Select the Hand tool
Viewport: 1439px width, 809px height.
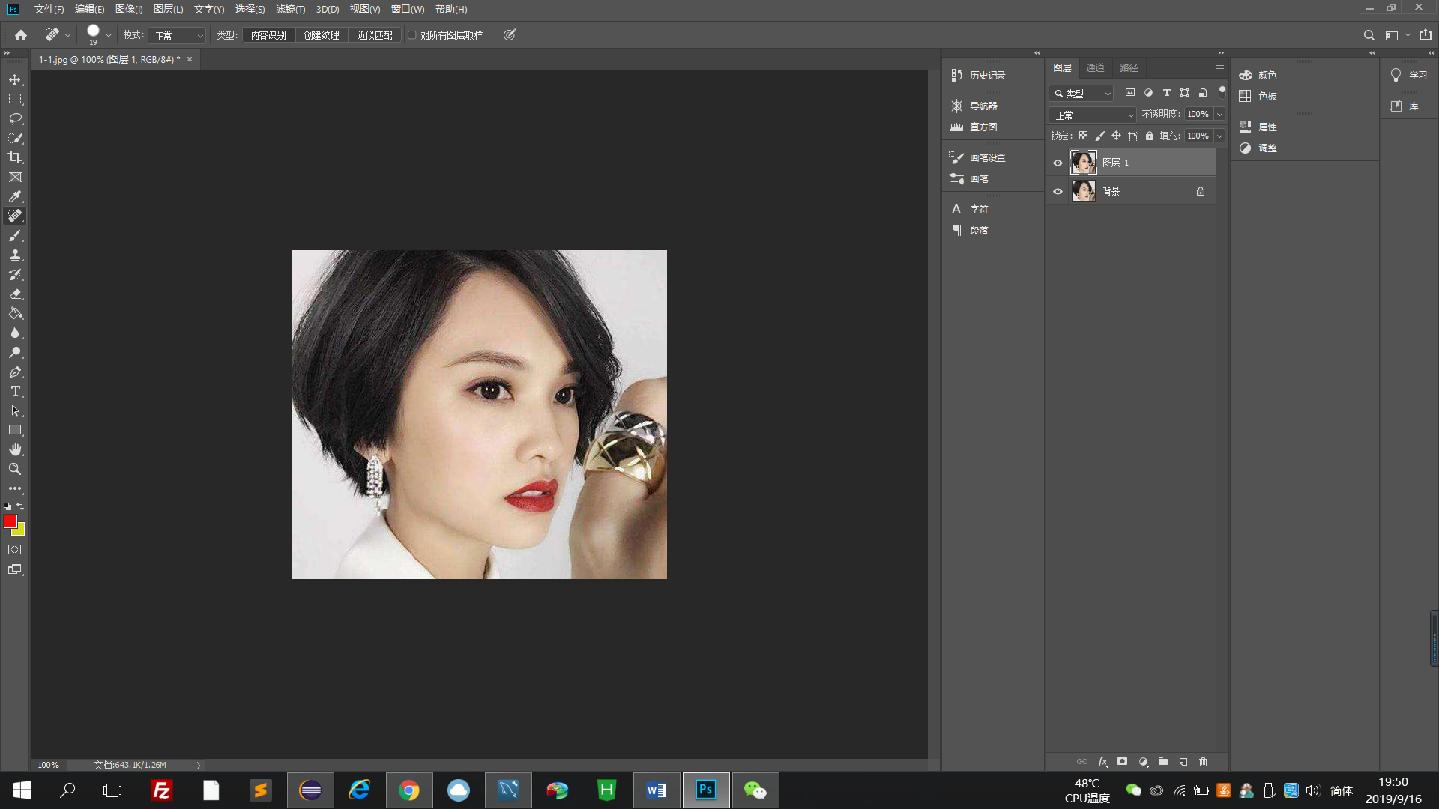pos(15,449)
